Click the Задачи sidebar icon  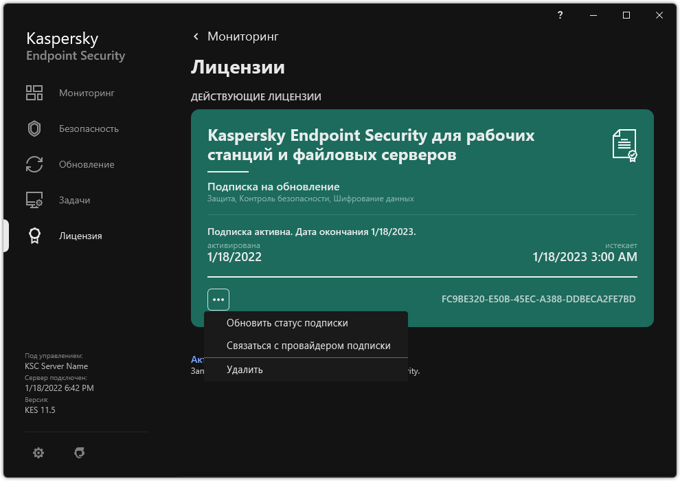34,200
